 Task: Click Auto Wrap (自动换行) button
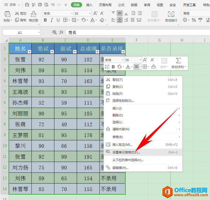click(x=171, y=17)
